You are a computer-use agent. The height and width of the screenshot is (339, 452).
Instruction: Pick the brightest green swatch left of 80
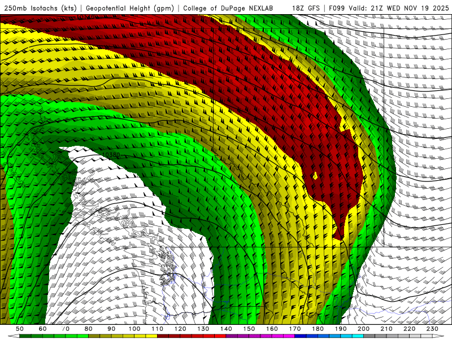click(82, 336)
